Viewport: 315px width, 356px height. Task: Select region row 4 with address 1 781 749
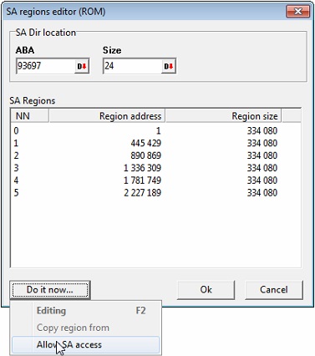[x=155, y=181]
